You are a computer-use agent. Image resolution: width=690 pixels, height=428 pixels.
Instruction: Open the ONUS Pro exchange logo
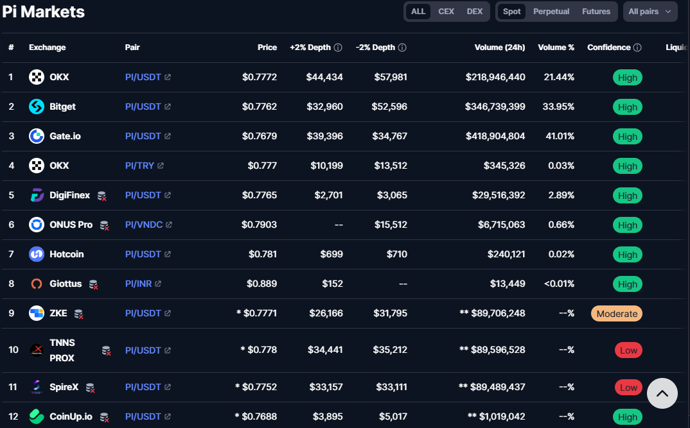coord(37,225)
